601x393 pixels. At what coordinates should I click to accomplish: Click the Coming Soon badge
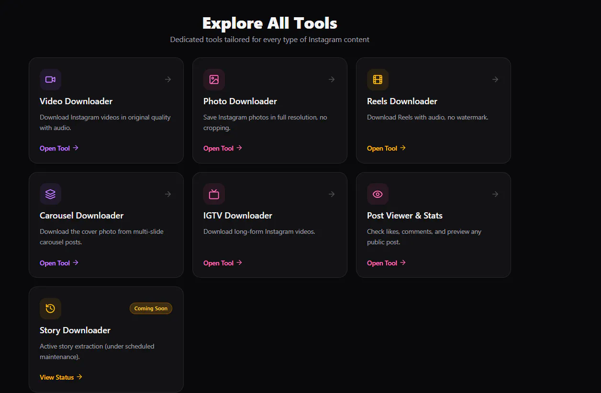pos(151,308)
